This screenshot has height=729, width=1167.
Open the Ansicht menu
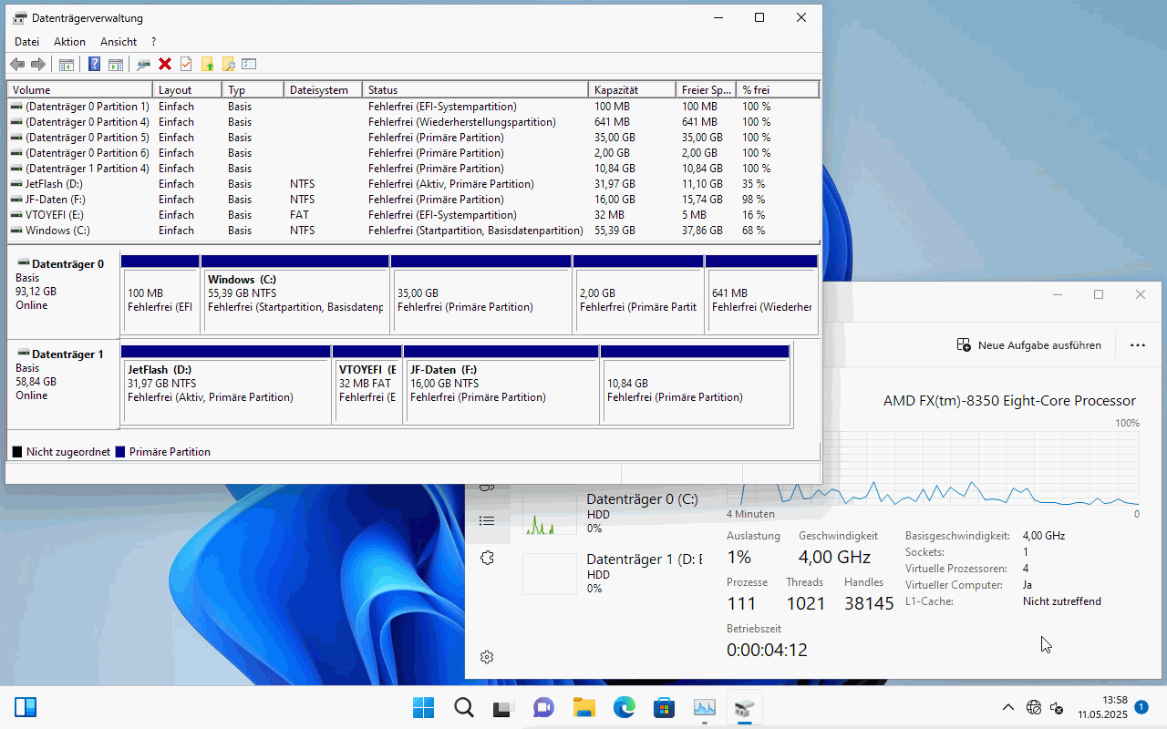119,42
